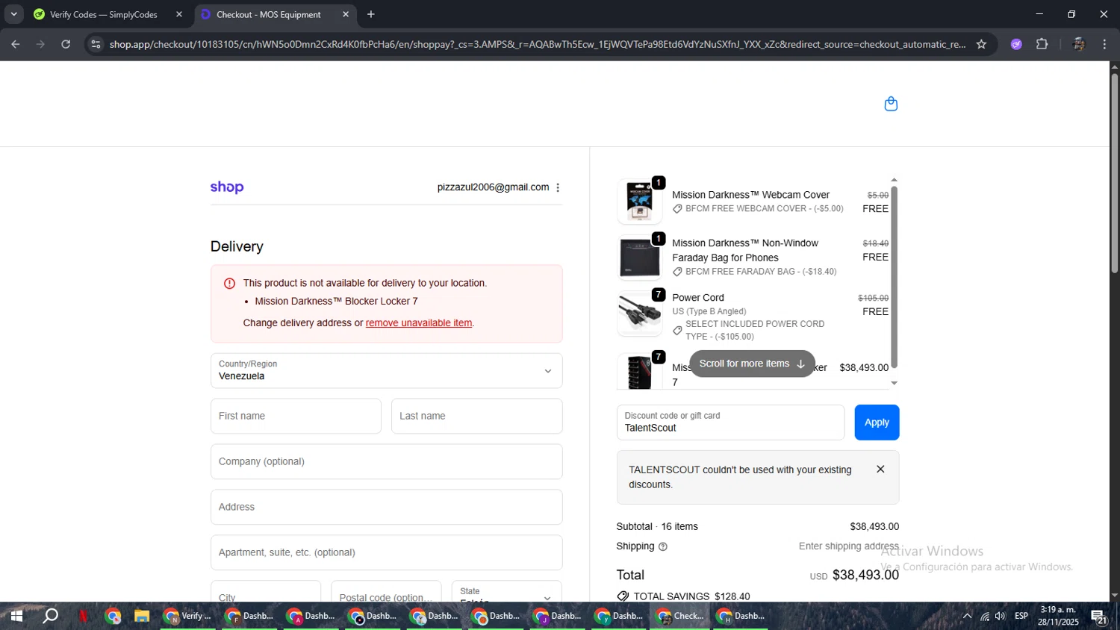Click the Postal code field
The image size is (1120, 630).
coord(386,592)
